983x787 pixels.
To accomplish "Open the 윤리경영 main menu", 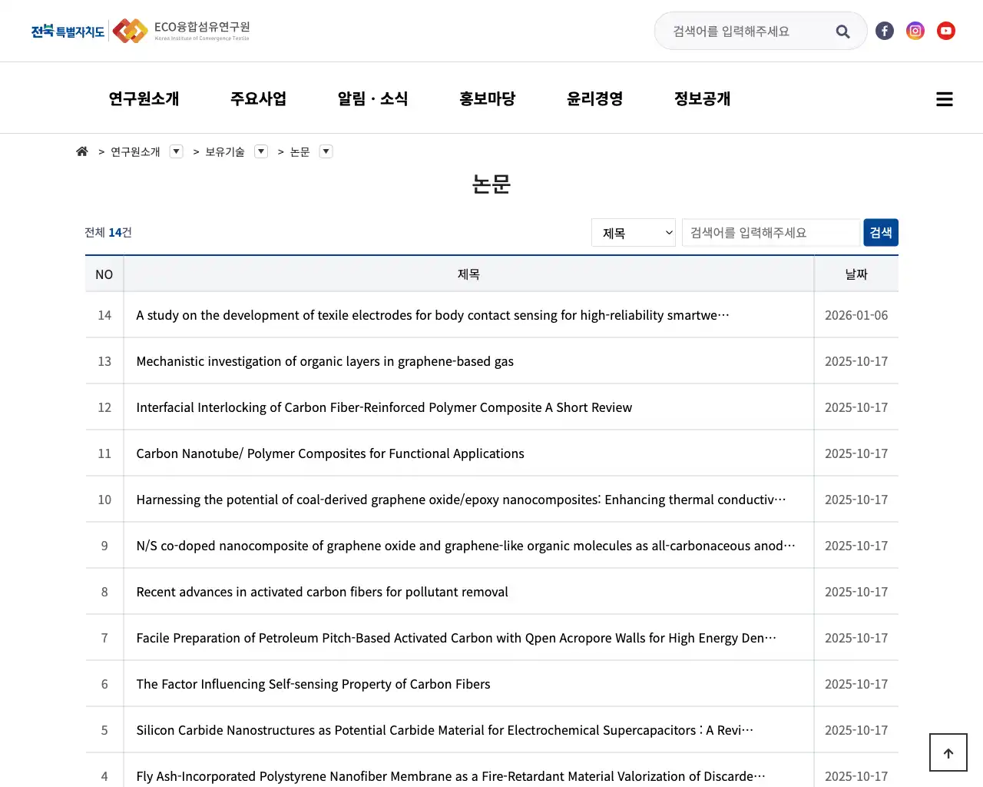I will 595,98.
